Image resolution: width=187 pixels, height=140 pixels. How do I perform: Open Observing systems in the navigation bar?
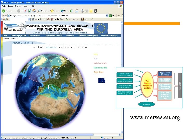pos(18,36)
